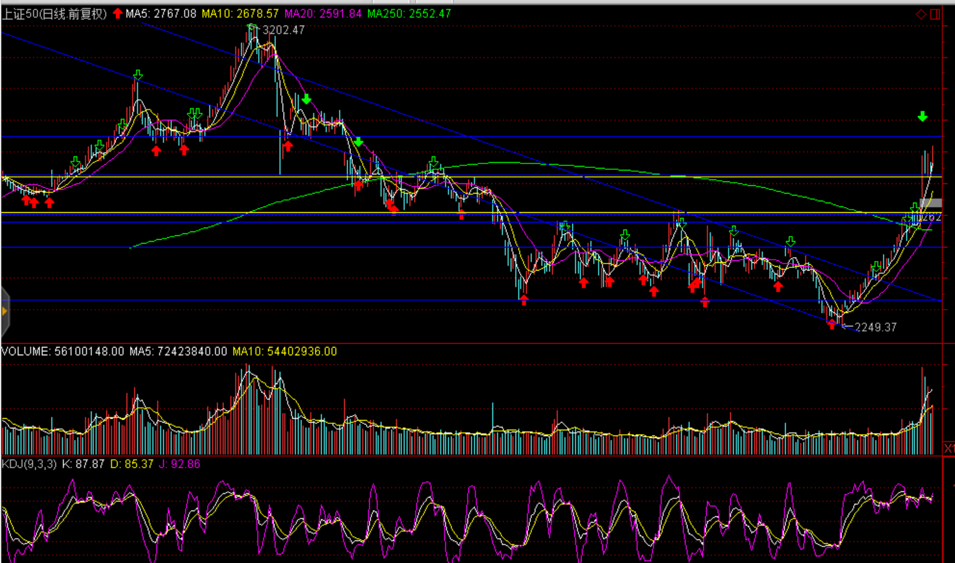Click the left-edge panel expand arrow handle
Image resolution: width=955 pixels, height=563 pixels.
click(4, 312)
